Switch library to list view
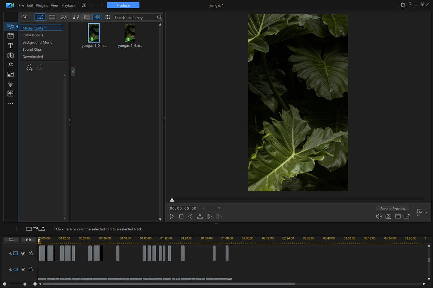Image resolution: width=433 pixels, height=288 pixels. pyautogui.click(x=87, y=17)
